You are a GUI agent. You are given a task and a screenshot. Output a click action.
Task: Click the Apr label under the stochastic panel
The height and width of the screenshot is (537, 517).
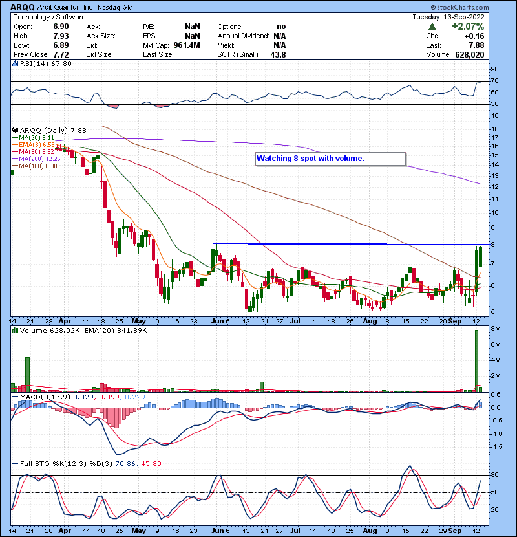65,531
